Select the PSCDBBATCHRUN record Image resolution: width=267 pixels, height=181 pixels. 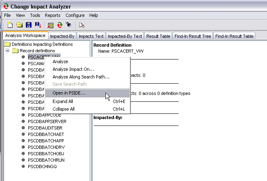pos(46,160)
